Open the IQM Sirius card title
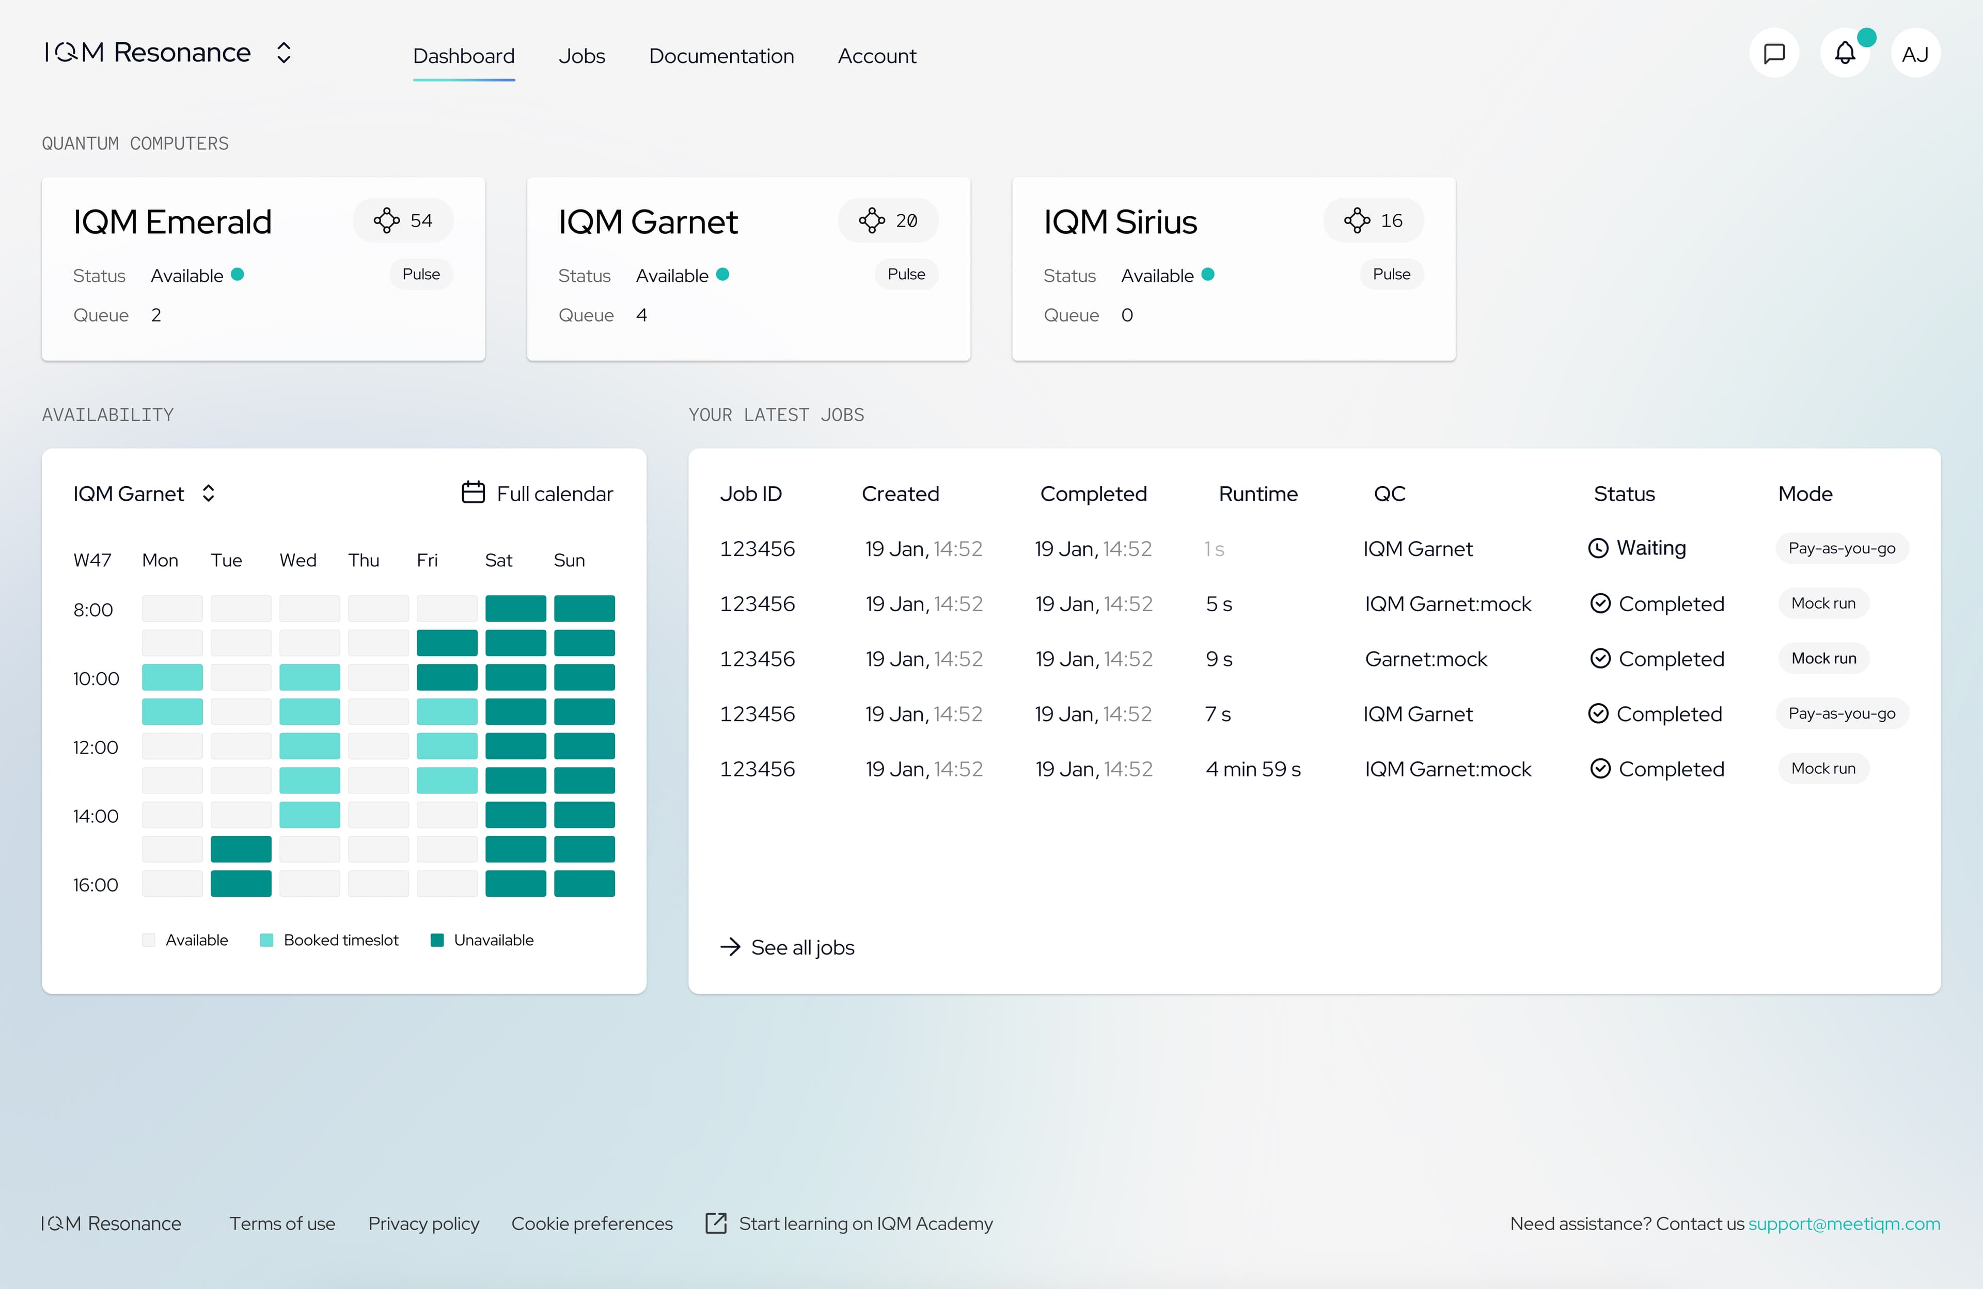 point(1120,221)
